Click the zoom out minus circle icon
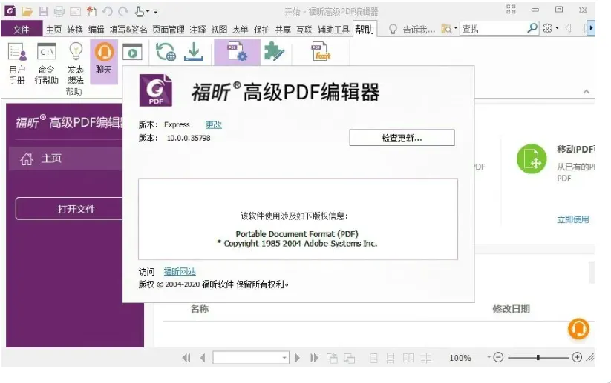The width and height of the screenshot is (611, 383). pyautogui.click(x=498, y=357)
